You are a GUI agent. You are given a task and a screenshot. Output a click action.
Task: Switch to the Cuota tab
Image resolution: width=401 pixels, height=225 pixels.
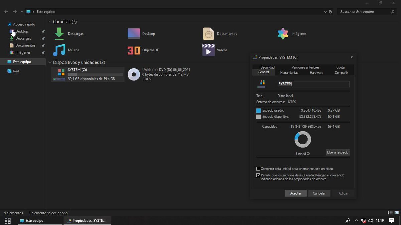click(x=340, y=67)
